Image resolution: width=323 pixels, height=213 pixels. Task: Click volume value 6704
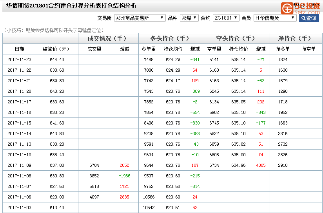(94, 165)
